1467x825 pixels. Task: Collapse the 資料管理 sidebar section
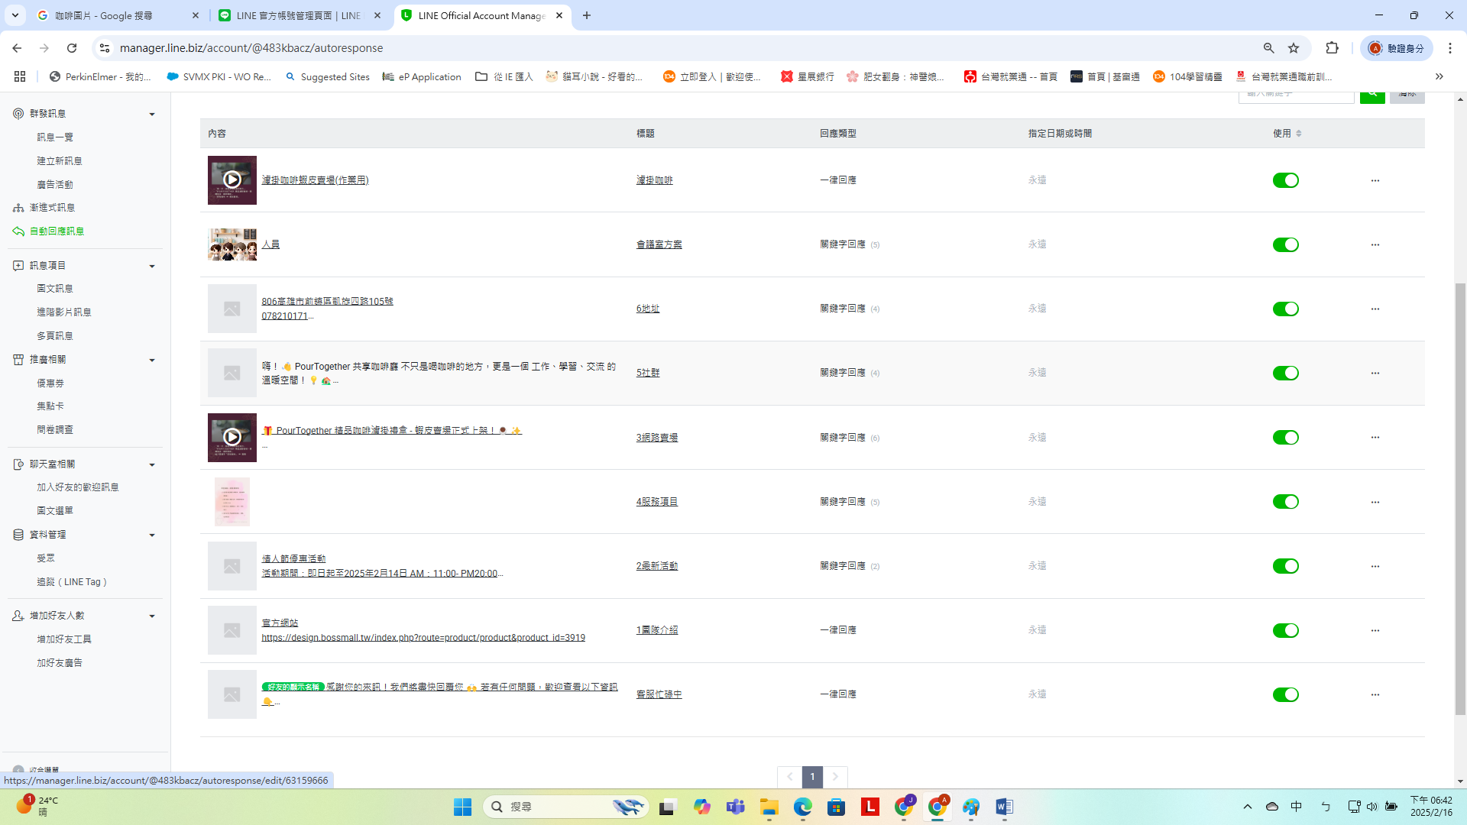[x=151, y=535]
